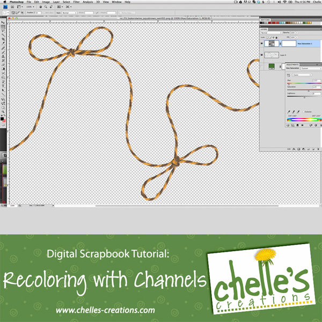The height and width of the screenshot is (322, 322).
Task: Select the Move tool
Action: pos(3,22)
